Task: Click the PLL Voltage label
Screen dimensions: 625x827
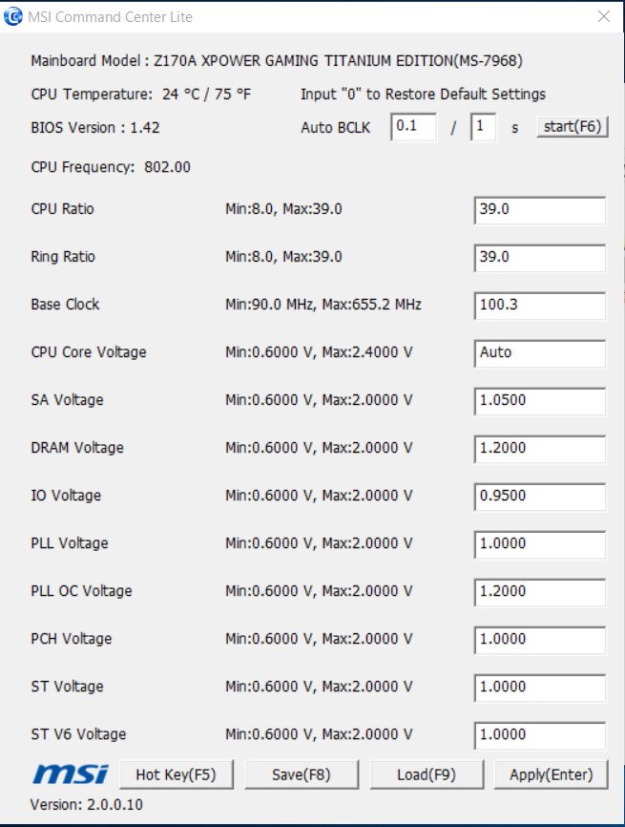Action: pos(70,543)
